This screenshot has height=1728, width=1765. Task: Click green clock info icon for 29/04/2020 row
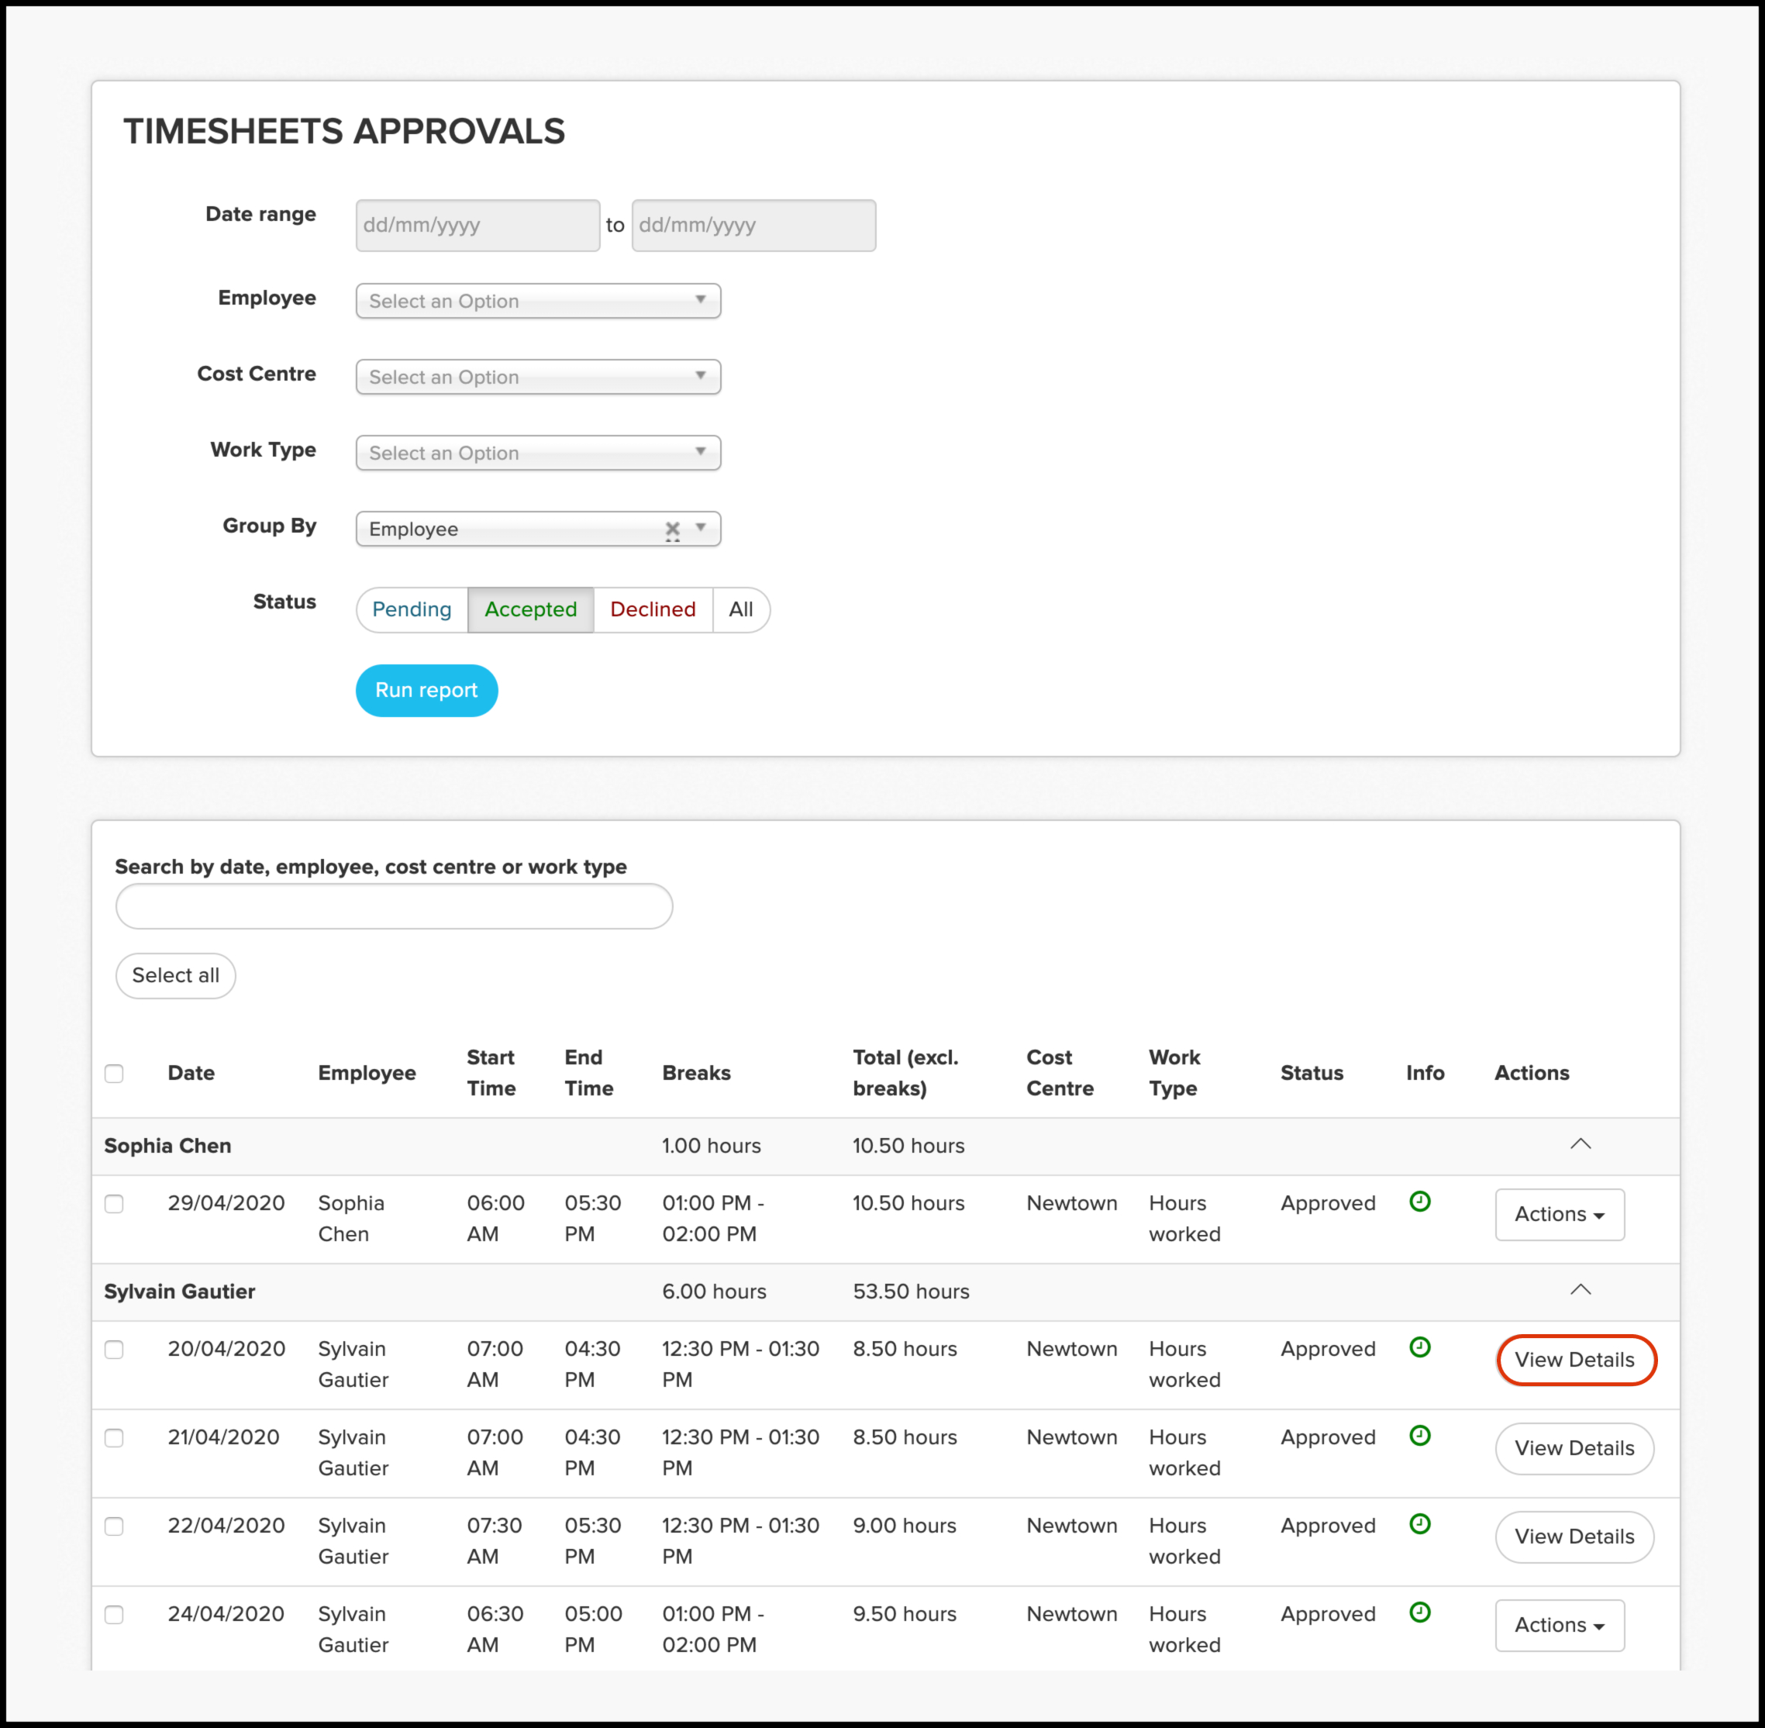coord(1419,1201)
